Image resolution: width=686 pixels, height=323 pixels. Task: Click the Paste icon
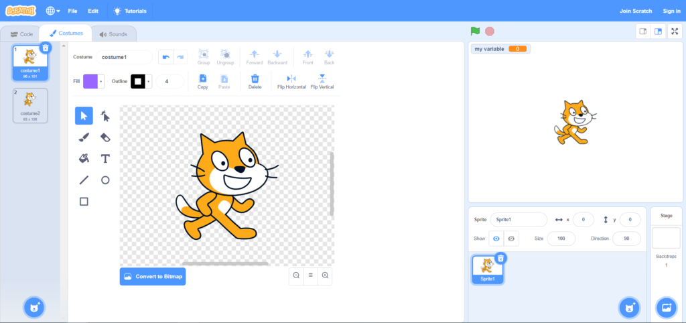pyautogui.click(x=224, y=79)
